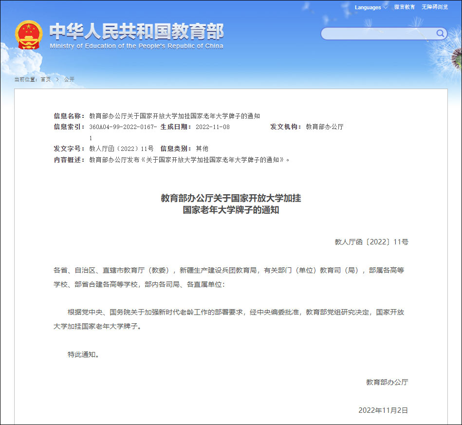Click the 生成日期 label

(x=176, y=127)
